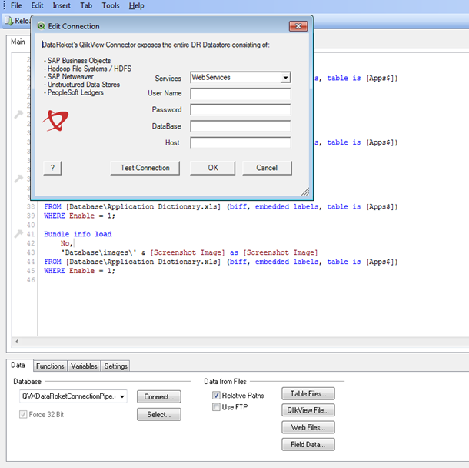Click the Connect... button
This screenshot has height=468, width=469.
tap(159, 397)
